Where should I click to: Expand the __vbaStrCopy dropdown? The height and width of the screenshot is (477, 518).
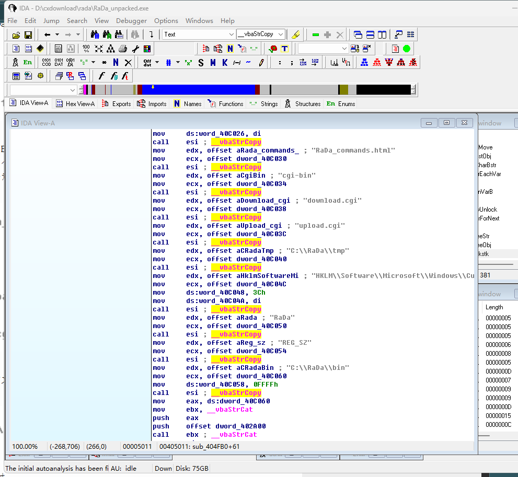pos(281,34)
